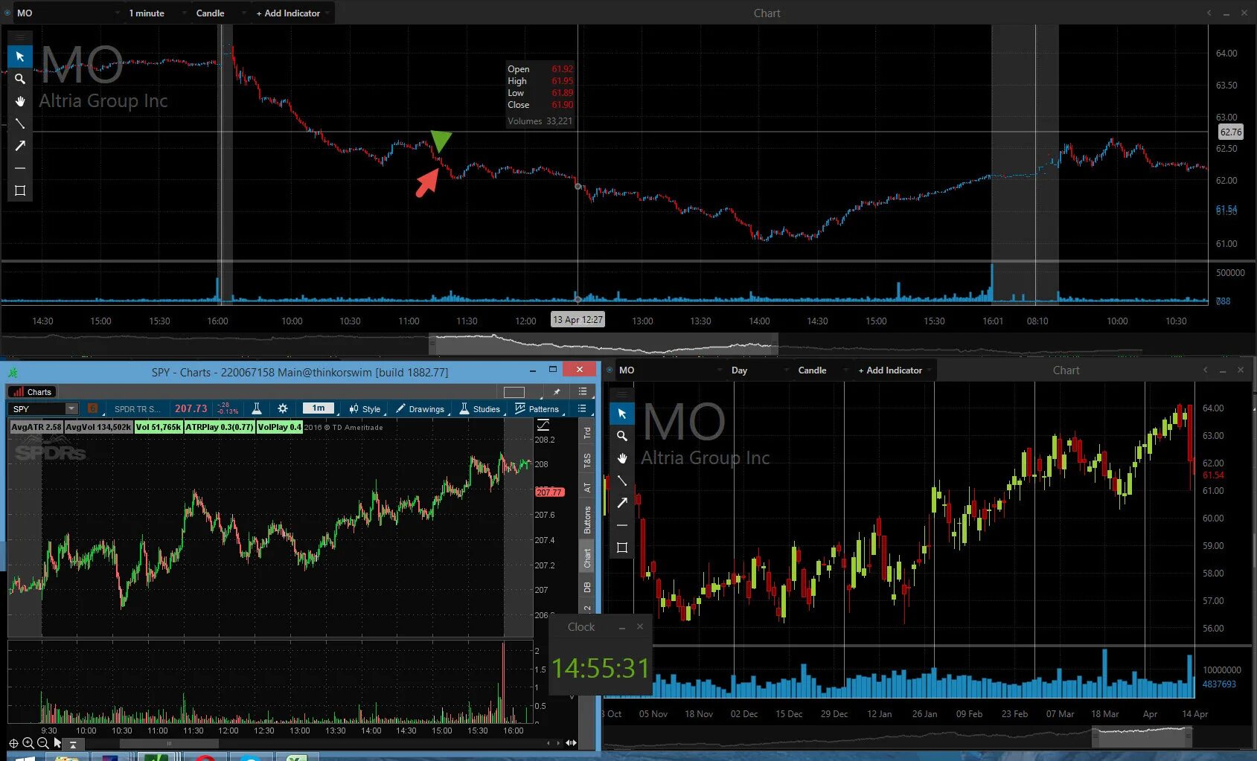
Task: Open the Studies menu in thinkorswim toolbar
Action: coord(479,408)
